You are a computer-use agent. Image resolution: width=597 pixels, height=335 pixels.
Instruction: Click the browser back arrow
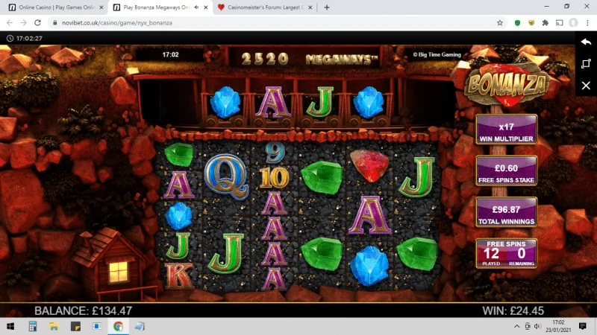click(x=10, y=23)
